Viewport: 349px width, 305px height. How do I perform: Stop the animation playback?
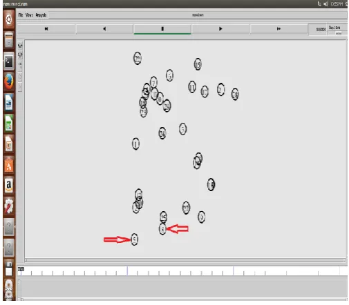pos(162,29)
